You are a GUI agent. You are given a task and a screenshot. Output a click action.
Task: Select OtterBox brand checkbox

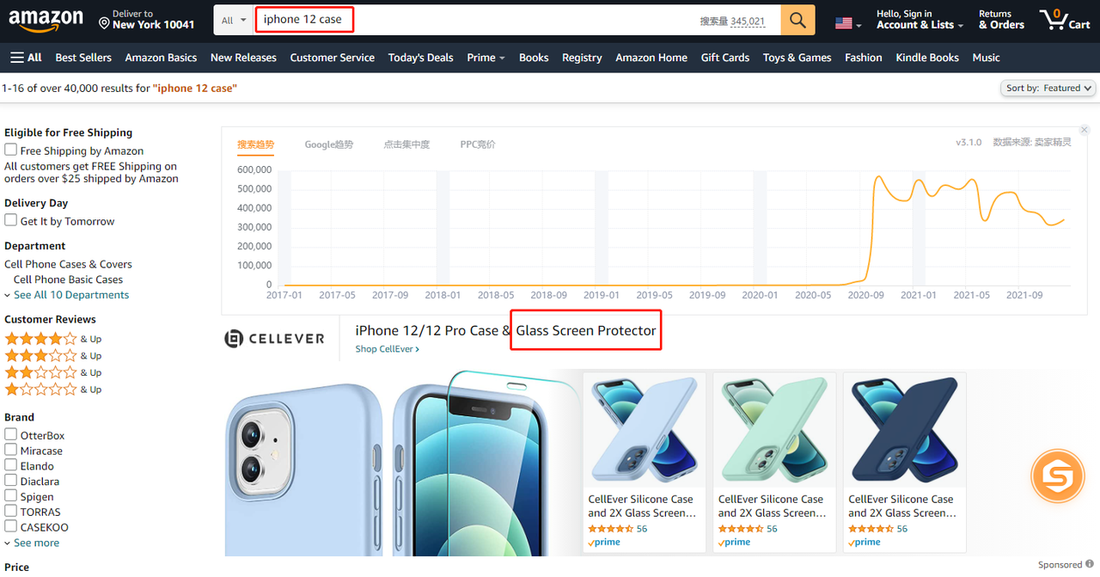pos(11,434)
